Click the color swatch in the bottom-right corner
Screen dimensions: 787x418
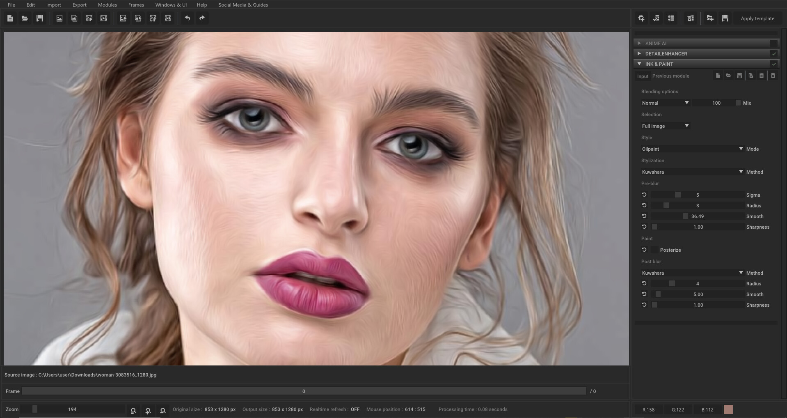(728, 409)
